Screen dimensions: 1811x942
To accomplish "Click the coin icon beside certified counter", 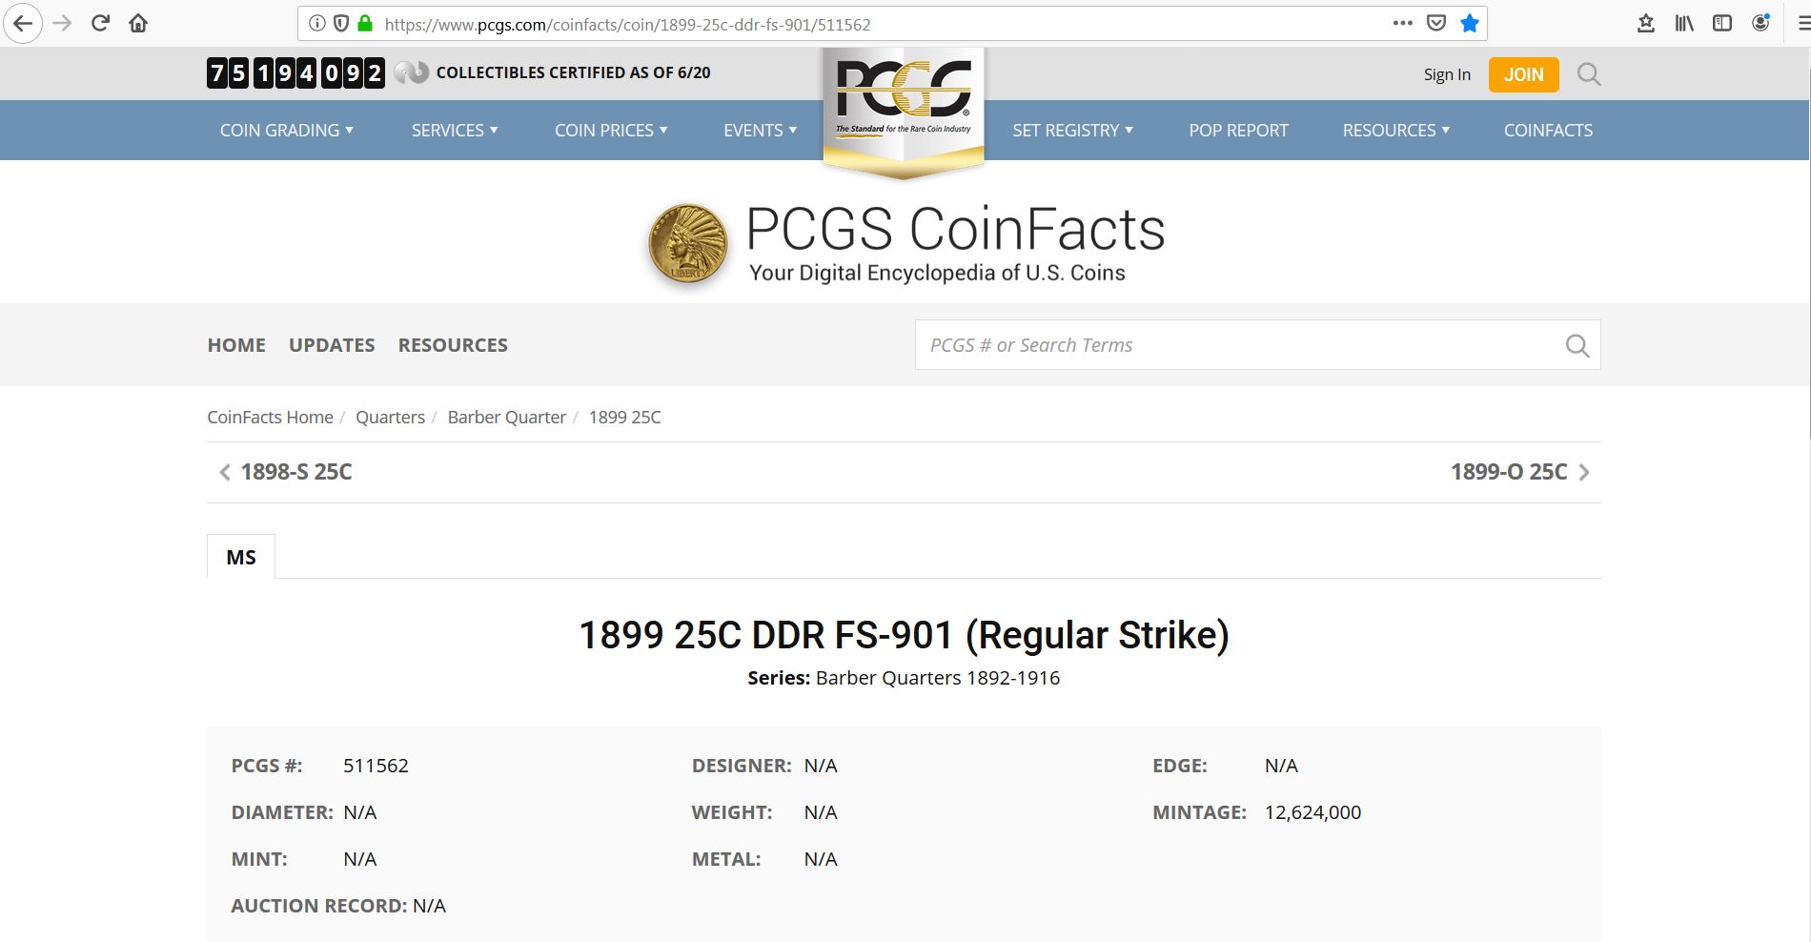I will coord(412,72).
